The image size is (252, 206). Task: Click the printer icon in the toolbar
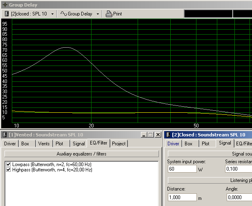click(109, 14)
